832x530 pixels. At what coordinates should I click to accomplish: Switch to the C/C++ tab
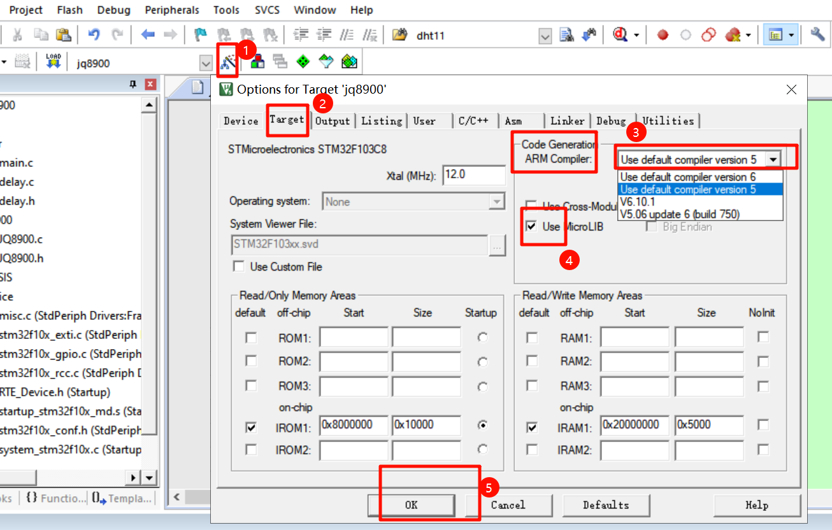tap(473, 121)
